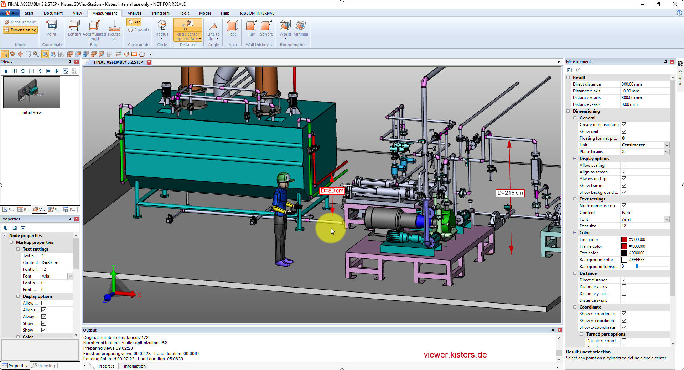Open the Plane to axis dropdown

(667, 152)
